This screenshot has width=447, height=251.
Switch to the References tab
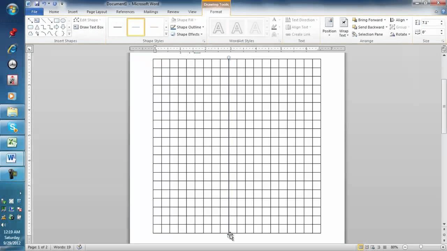pos(125,12)
